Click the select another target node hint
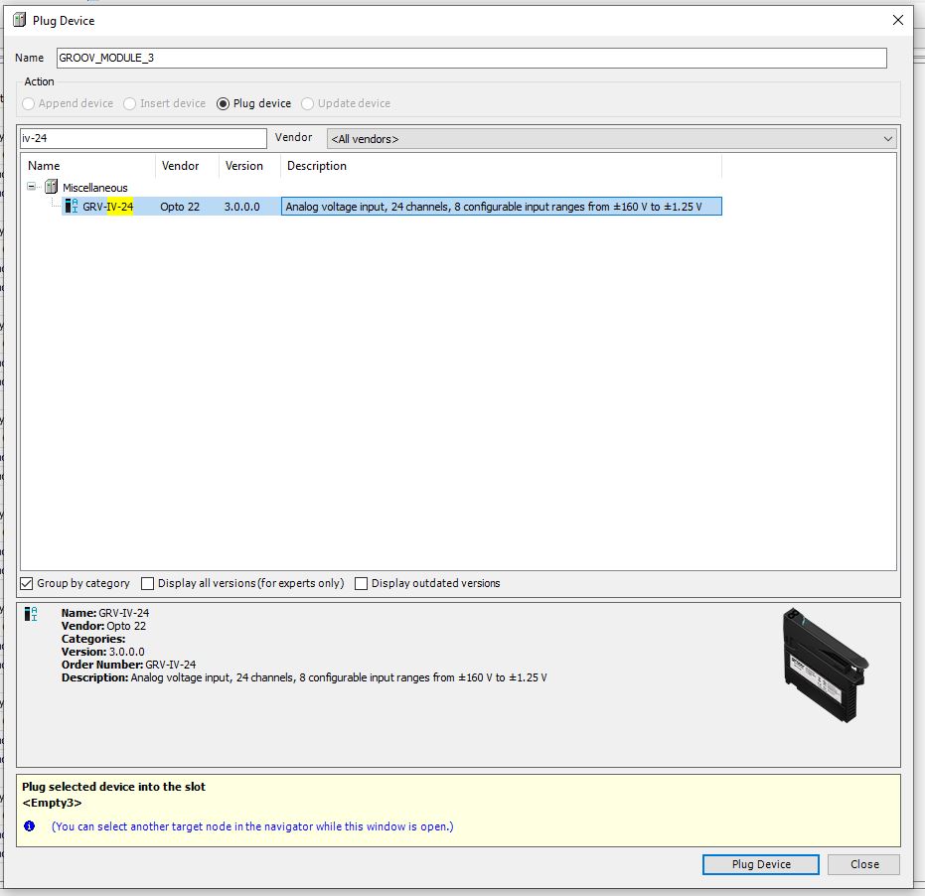Image resolution: width=925 pixels, height=896 pixels. coord(252,826)
